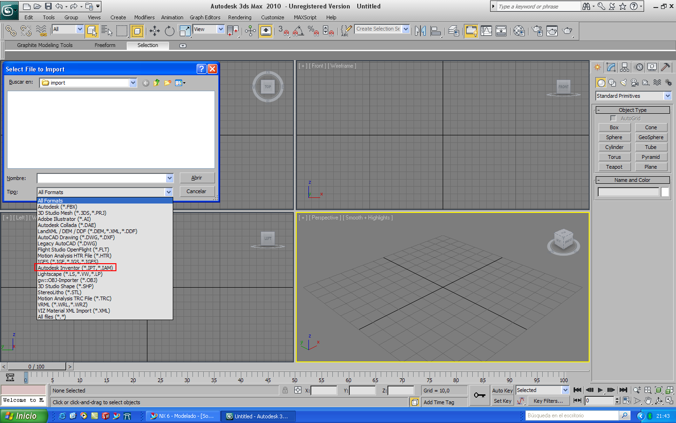This screenshot has width=676, height=423.
Task: Click the object color swatch
Action: [x=665, y=192]
